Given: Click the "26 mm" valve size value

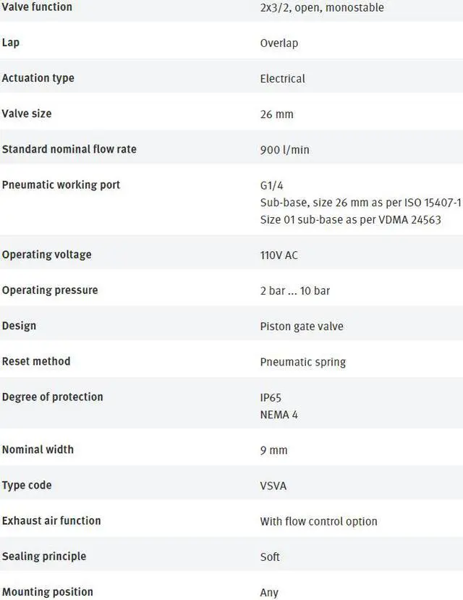Looking at the screenshot, I should click(277, 114).
